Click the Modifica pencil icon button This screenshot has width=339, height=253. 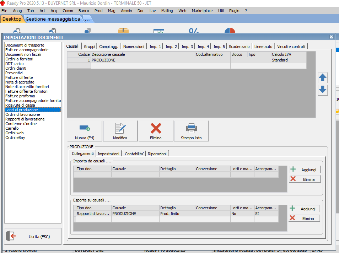(x=120, y=131)
